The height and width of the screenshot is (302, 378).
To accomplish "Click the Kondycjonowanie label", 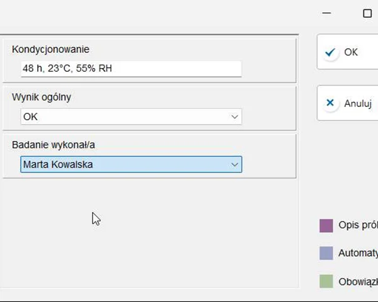I will (50, 49).
